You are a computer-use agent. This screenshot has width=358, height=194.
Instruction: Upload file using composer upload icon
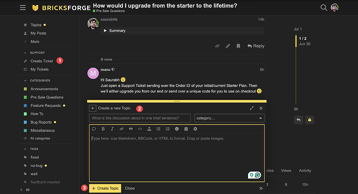(149, 129)
